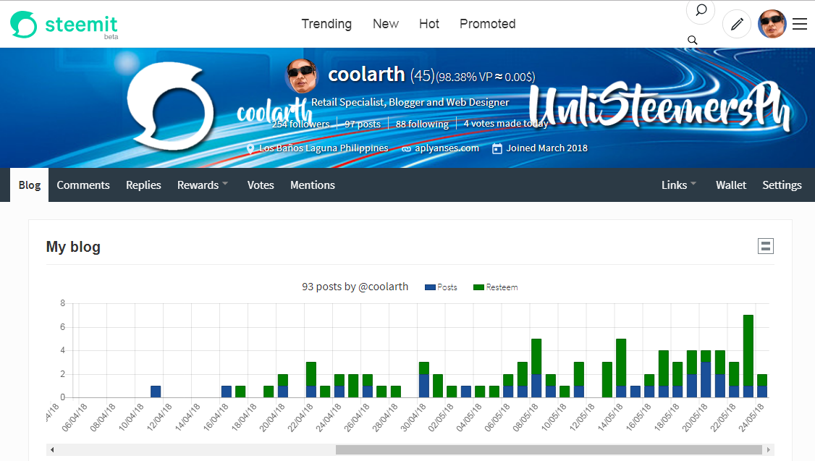
Task: Click the My blog heading
Action: point(73,247)
